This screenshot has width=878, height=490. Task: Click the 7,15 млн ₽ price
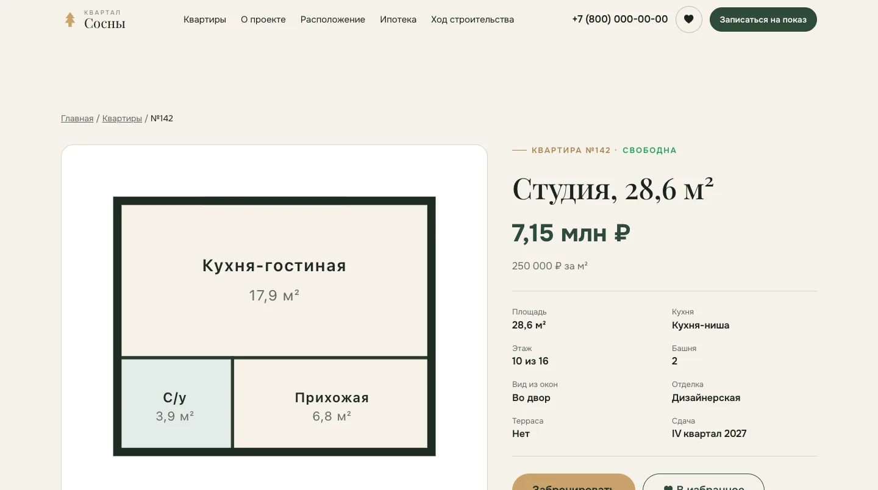click(571, 233)
